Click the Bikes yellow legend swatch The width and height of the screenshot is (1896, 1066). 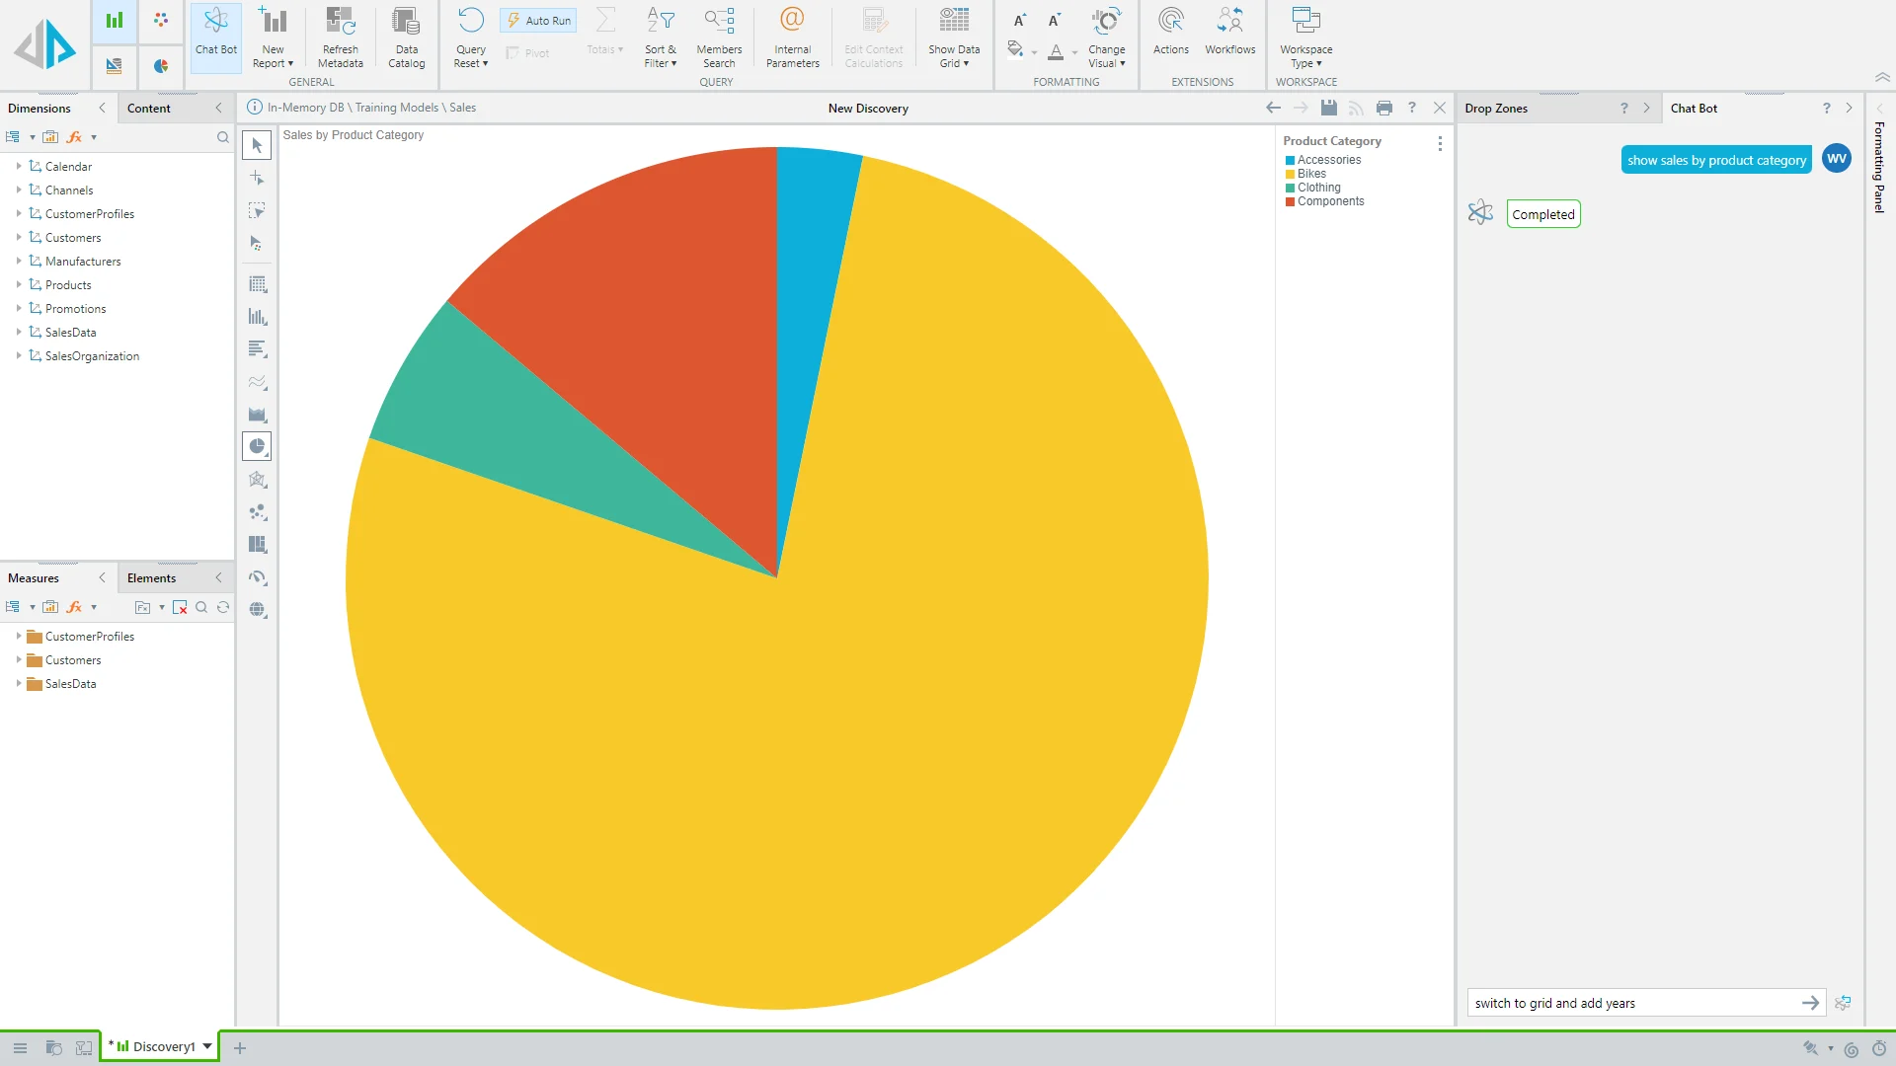(1290, 174)
